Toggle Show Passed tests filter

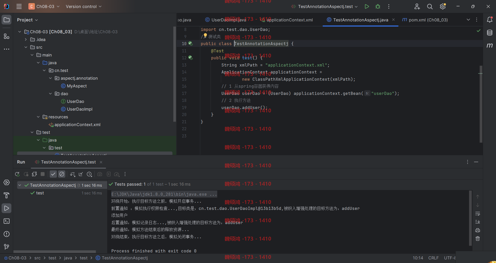pos(53,174)
